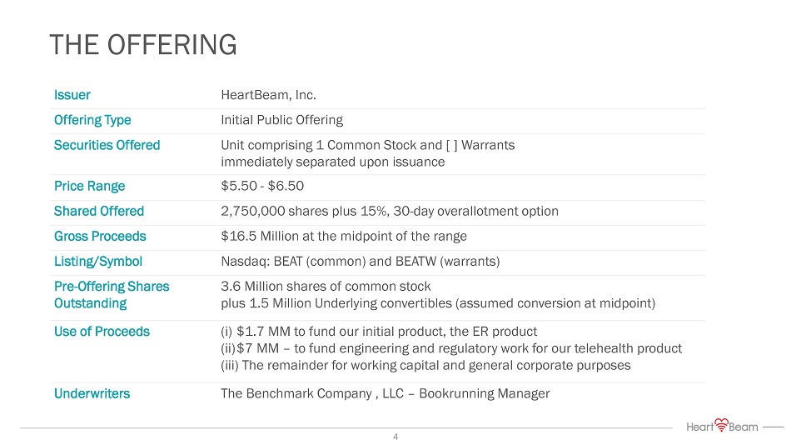Select Pre-Offering Shares Outstanding label
The image size is (791, 445).
112,294
